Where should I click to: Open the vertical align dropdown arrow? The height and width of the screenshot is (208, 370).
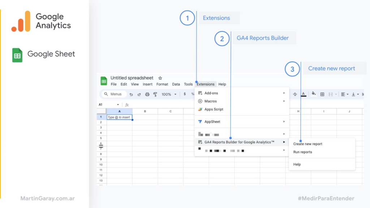[x=358, y=94]
